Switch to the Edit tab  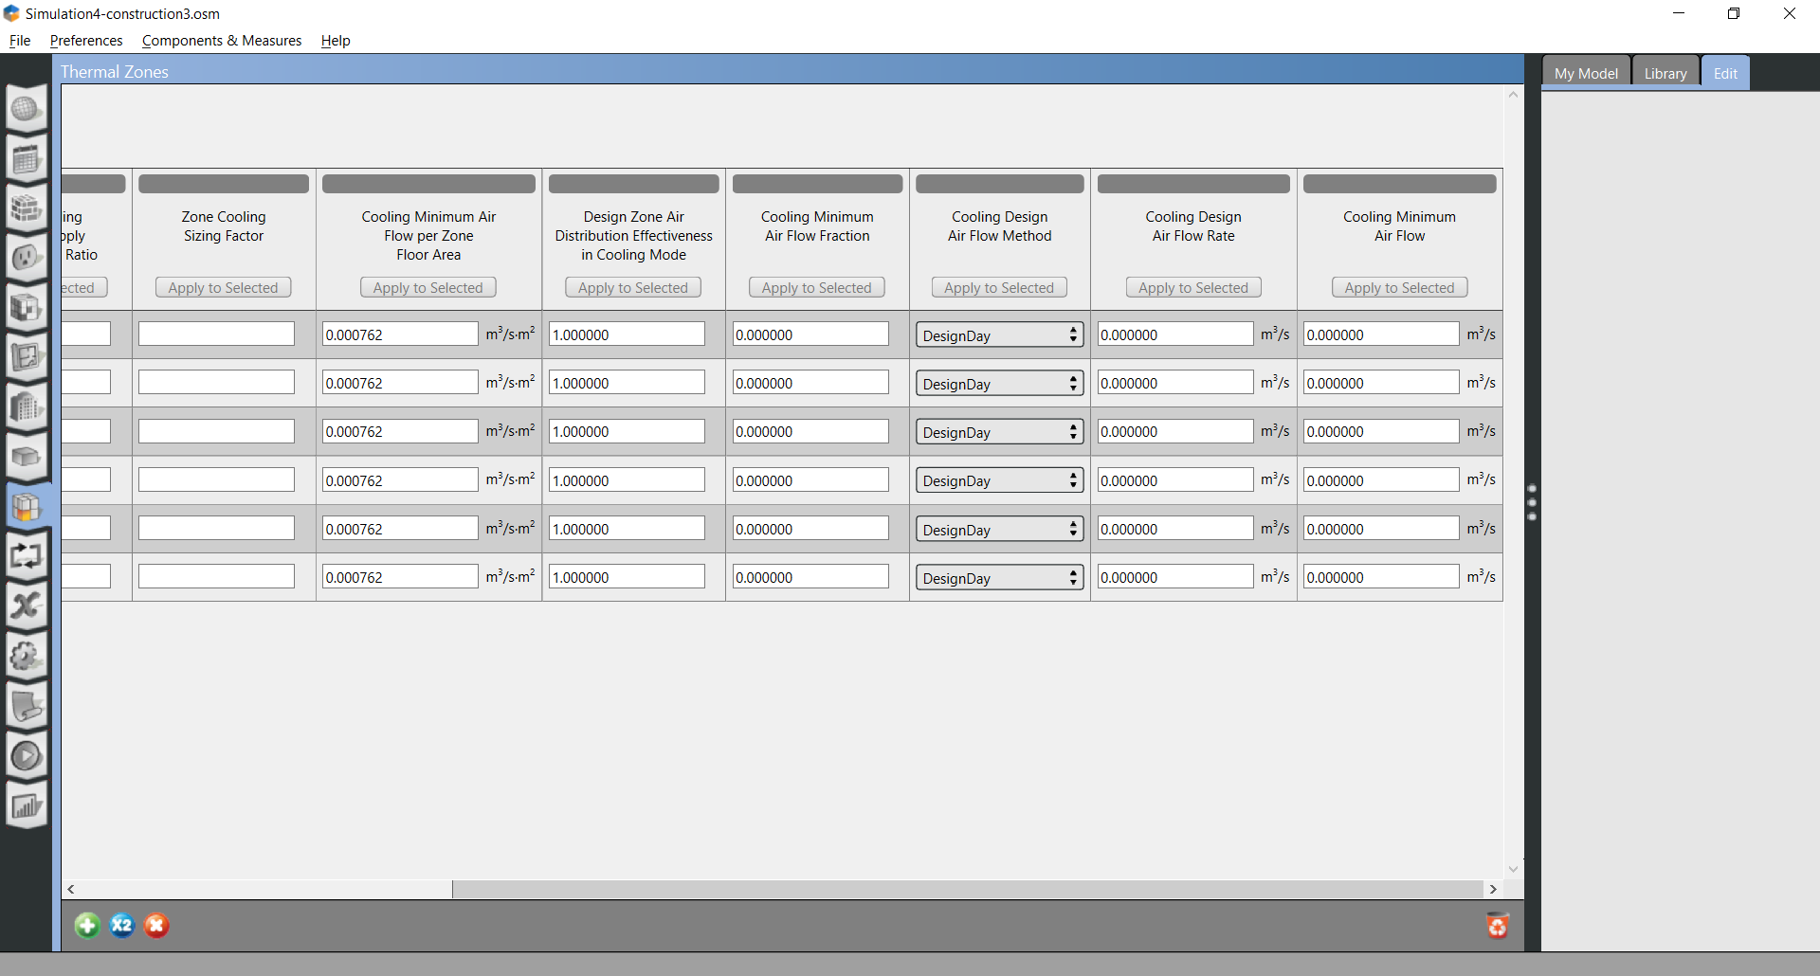1725,73
